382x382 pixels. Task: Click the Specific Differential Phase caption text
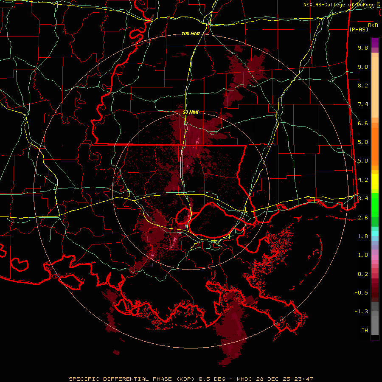click(191, 379)
